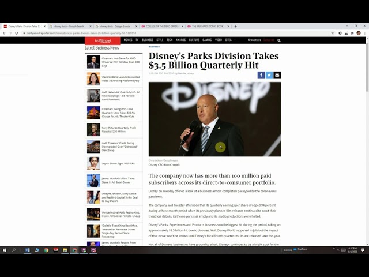Open the Windows Start menu
The width and height of the screenshot is (369, 277).
pos(4,250)
